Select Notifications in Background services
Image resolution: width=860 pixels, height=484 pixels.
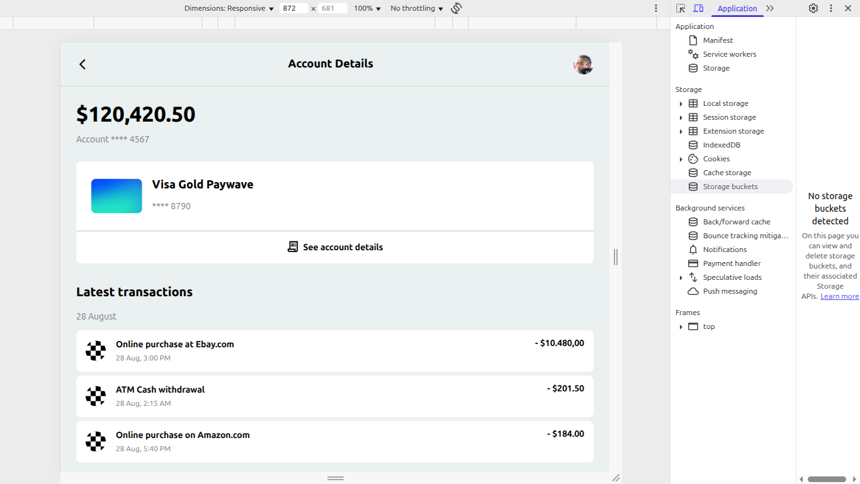725,250
